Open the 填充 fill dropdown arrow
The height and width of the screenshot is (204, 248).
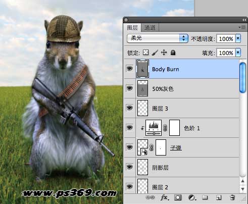[238, 53]
